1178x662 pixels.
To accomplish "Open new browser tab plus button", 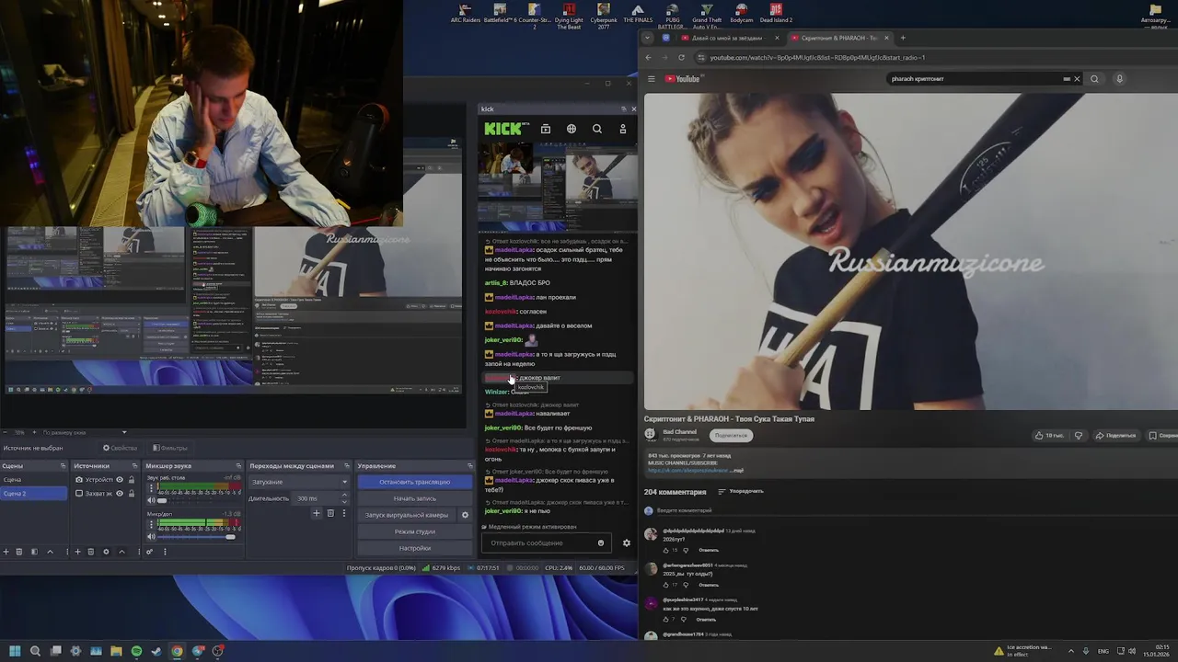I will tap(903, 38).
